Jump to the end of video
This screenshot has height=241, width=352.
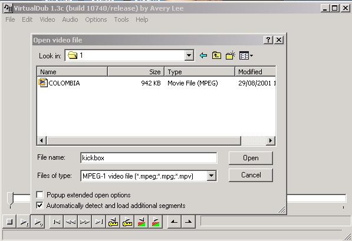pyautogui.click(x=99, y=222)
